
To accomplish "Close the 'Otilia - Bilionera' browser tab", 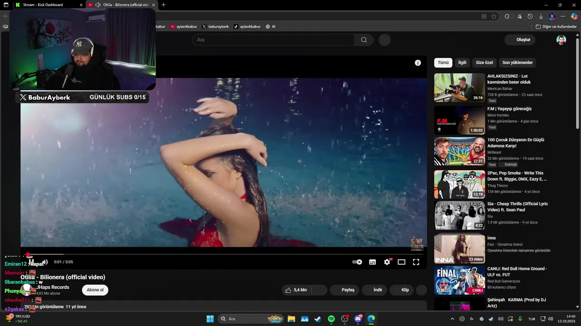I will point(153,5).
